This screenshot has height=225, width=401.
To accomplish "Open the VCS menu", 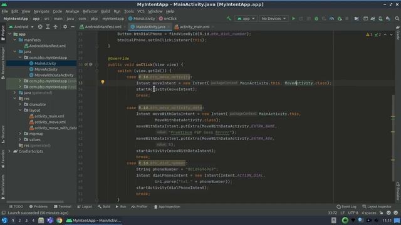I will click(x=140, y=11).
